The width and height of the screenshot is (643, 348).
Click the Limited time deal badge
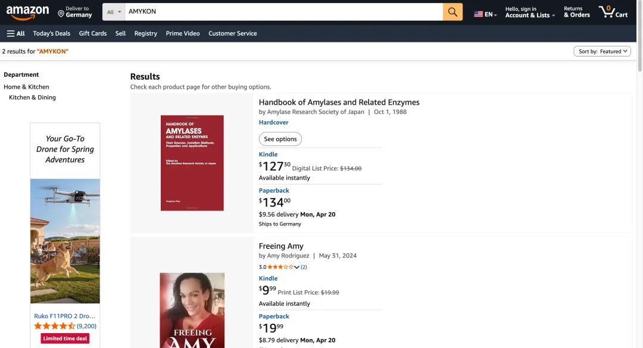tap(65, 338)
